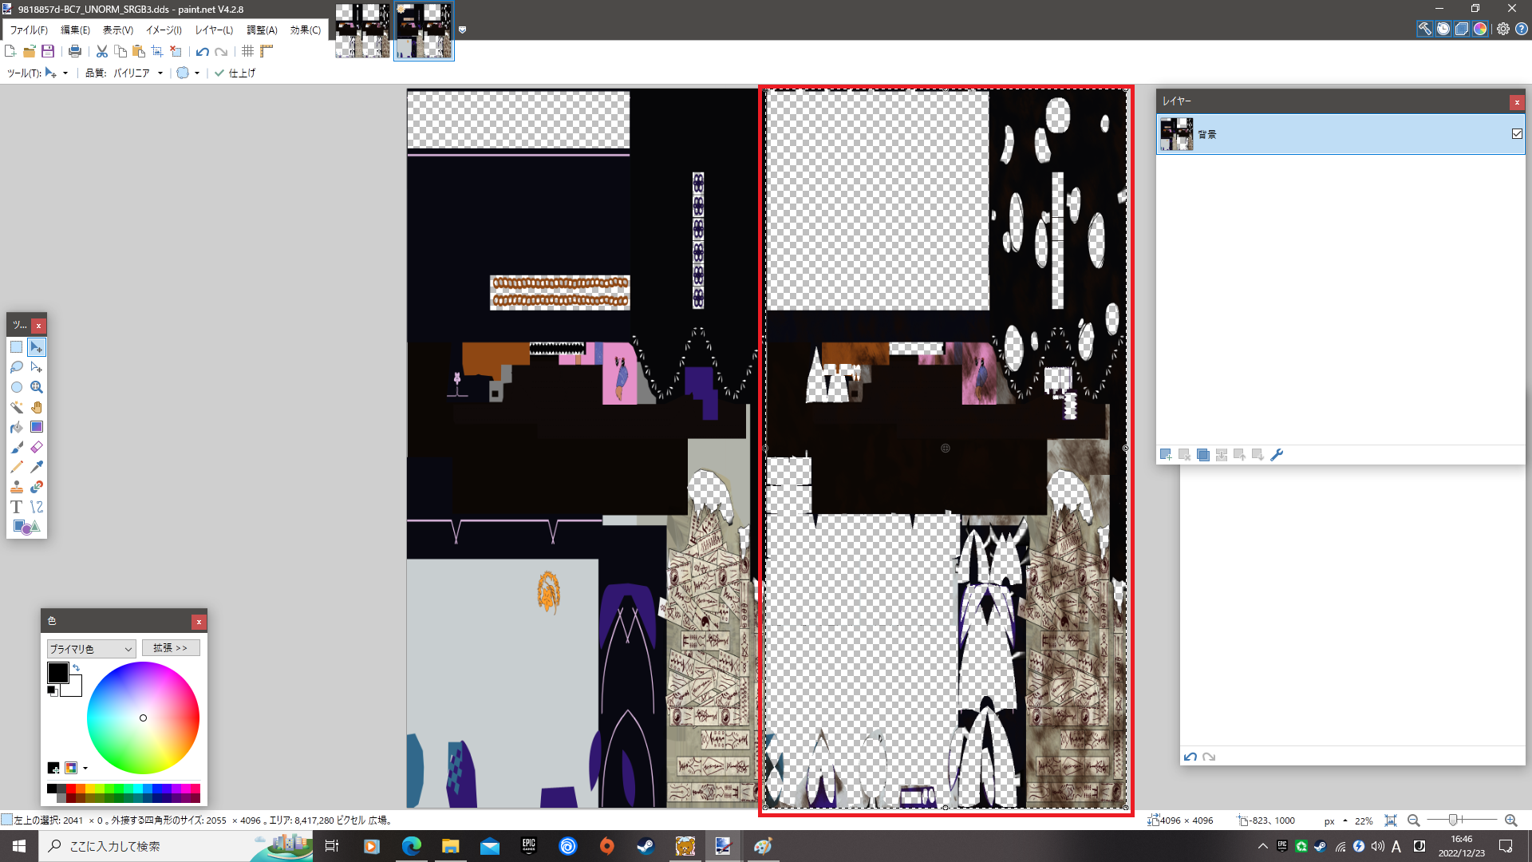Click the zoom level slider handle
The width and height of the screenshot is (1532, 862).
click(1453, 820)
